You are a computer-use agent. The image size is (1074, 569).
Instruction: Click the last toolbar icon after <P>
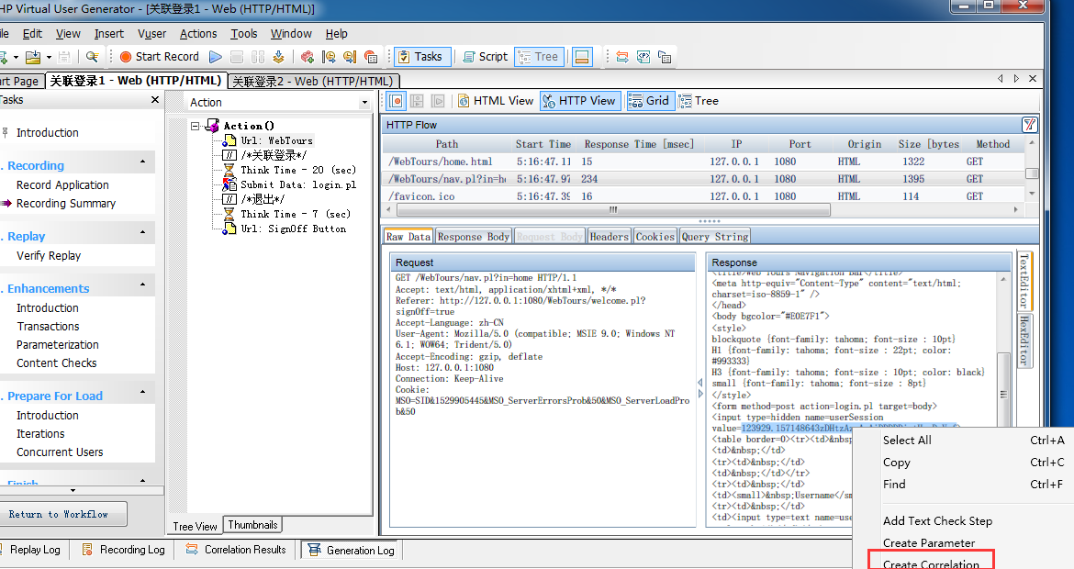point(665,57)
